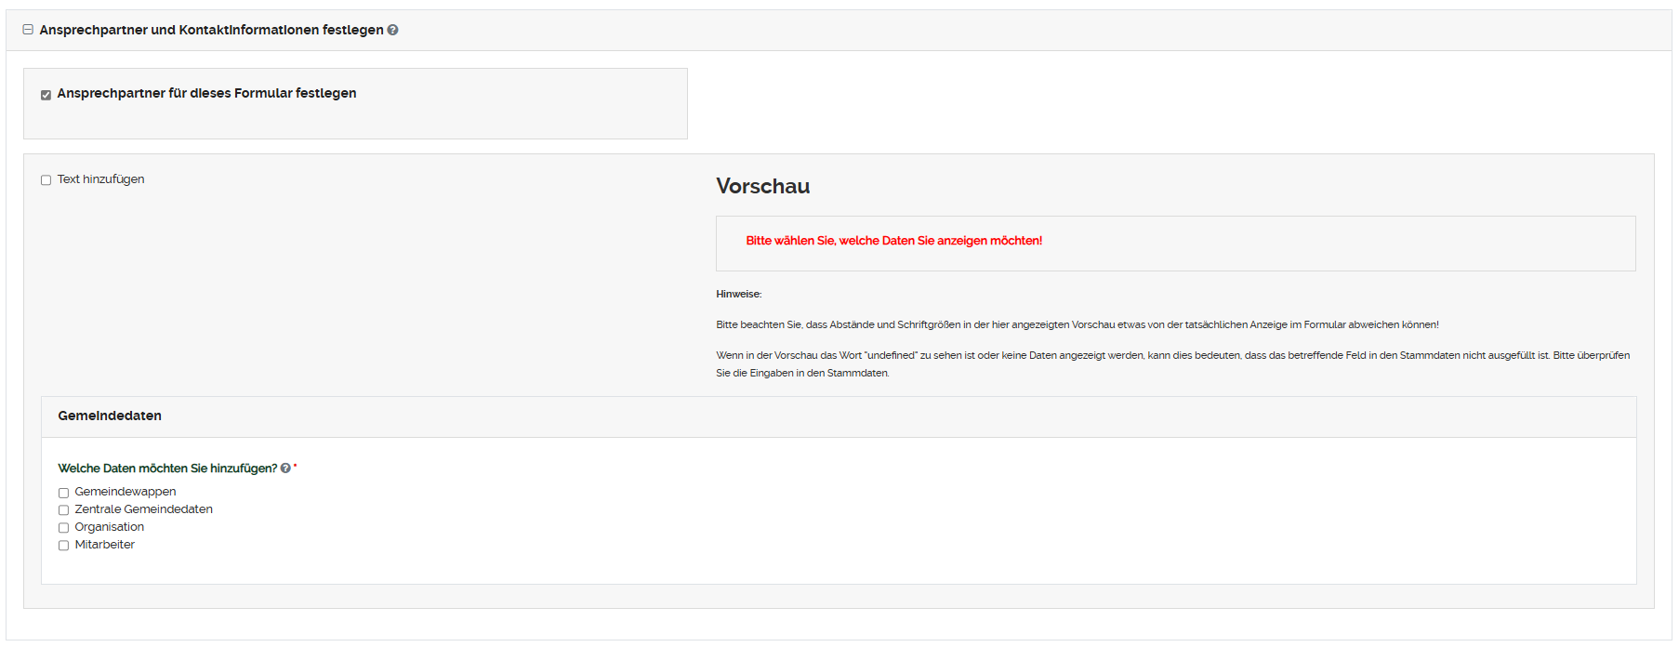Viewport: 1679px width, 647px height.
Task: Collapse the Ansprechpartner und Kontaktinformationen section icon
Action: coord(28,30)
